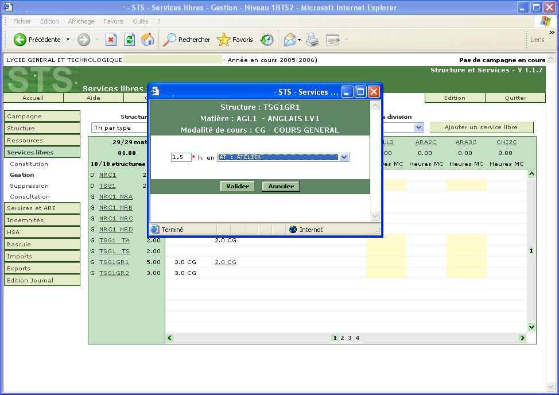Screen dimensions: 559x395
Task: Click Ajouter un service libre button
Action: [482, 127]
